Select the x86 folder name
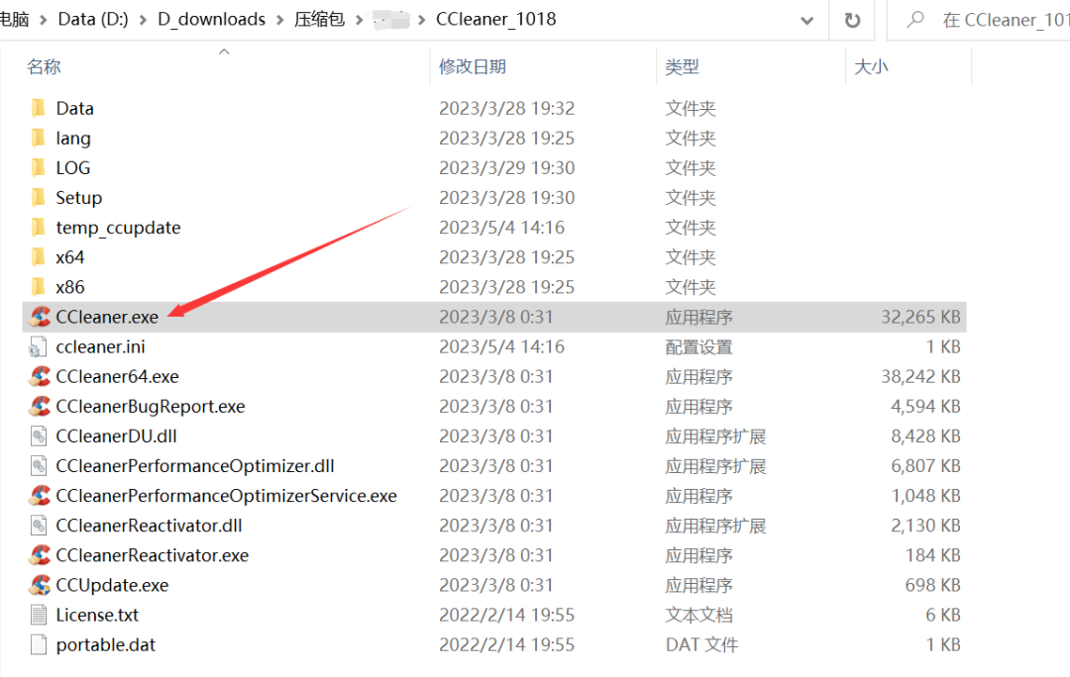Viewport: 1070px width, 677px height. click(70, 287)
